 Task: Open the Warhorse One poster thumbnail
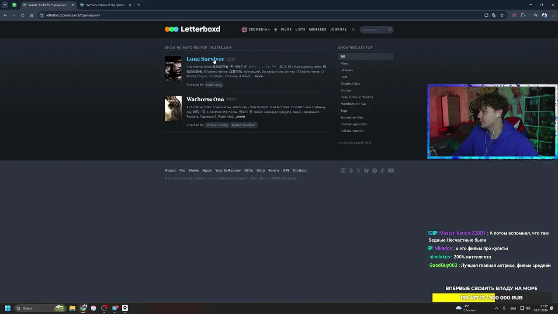click(x=173, y=109)
